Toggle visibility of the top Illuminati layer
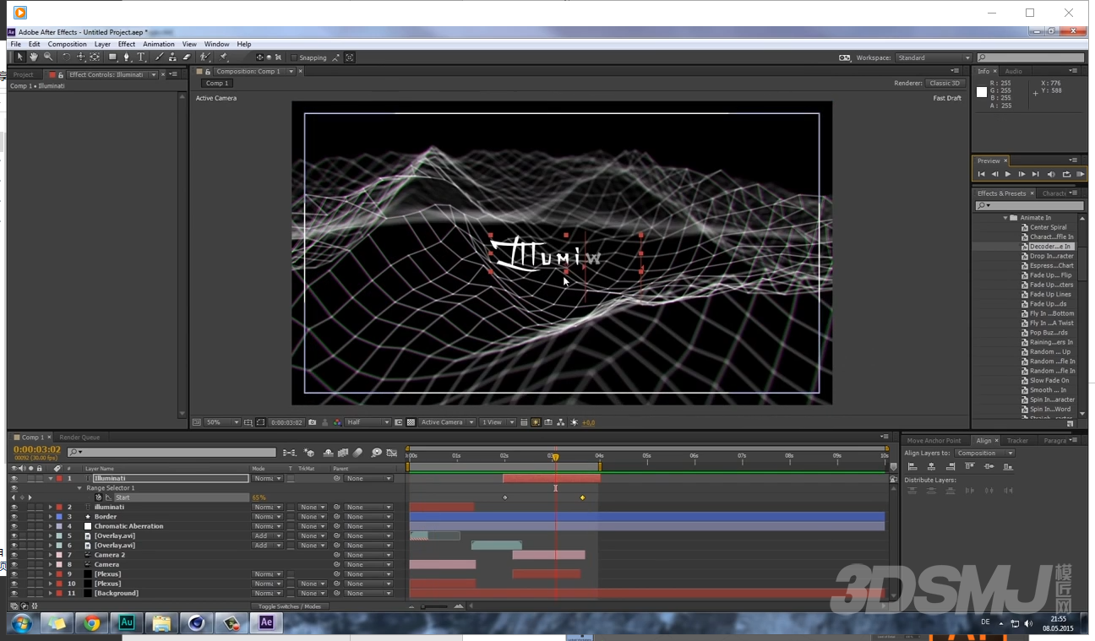Viewport: 1095px width, 641px height. pos(14,479)
